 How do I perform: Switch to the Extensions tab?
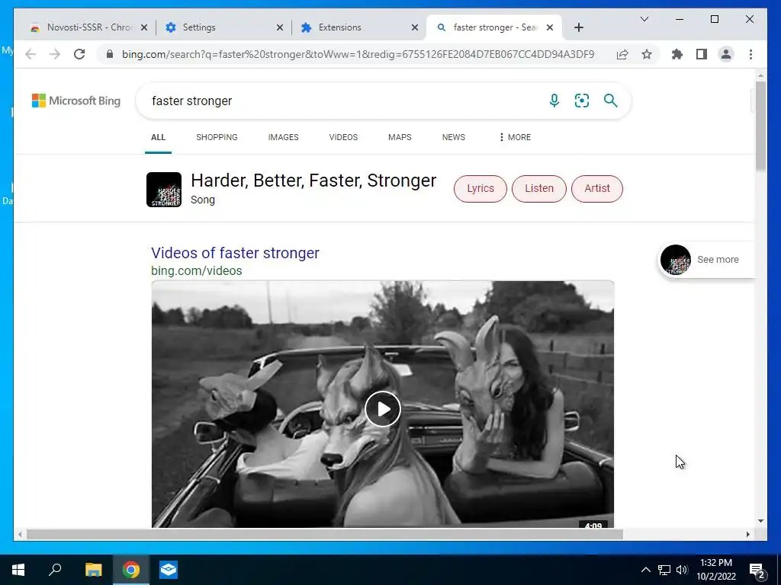click(358, 27)
